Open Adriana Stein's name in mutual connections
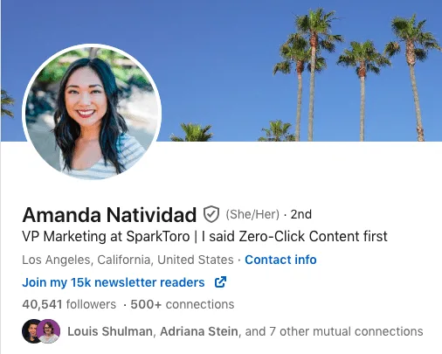Viewport: 442px width, 354px height. click(x=199, y=331)
